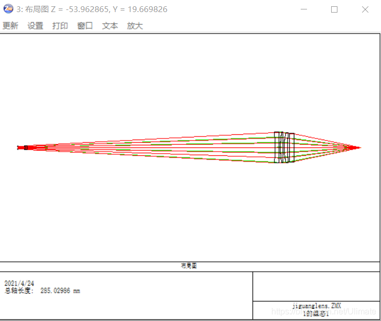Close the layout window
381x321 pixels.
(x=365, y=9)
